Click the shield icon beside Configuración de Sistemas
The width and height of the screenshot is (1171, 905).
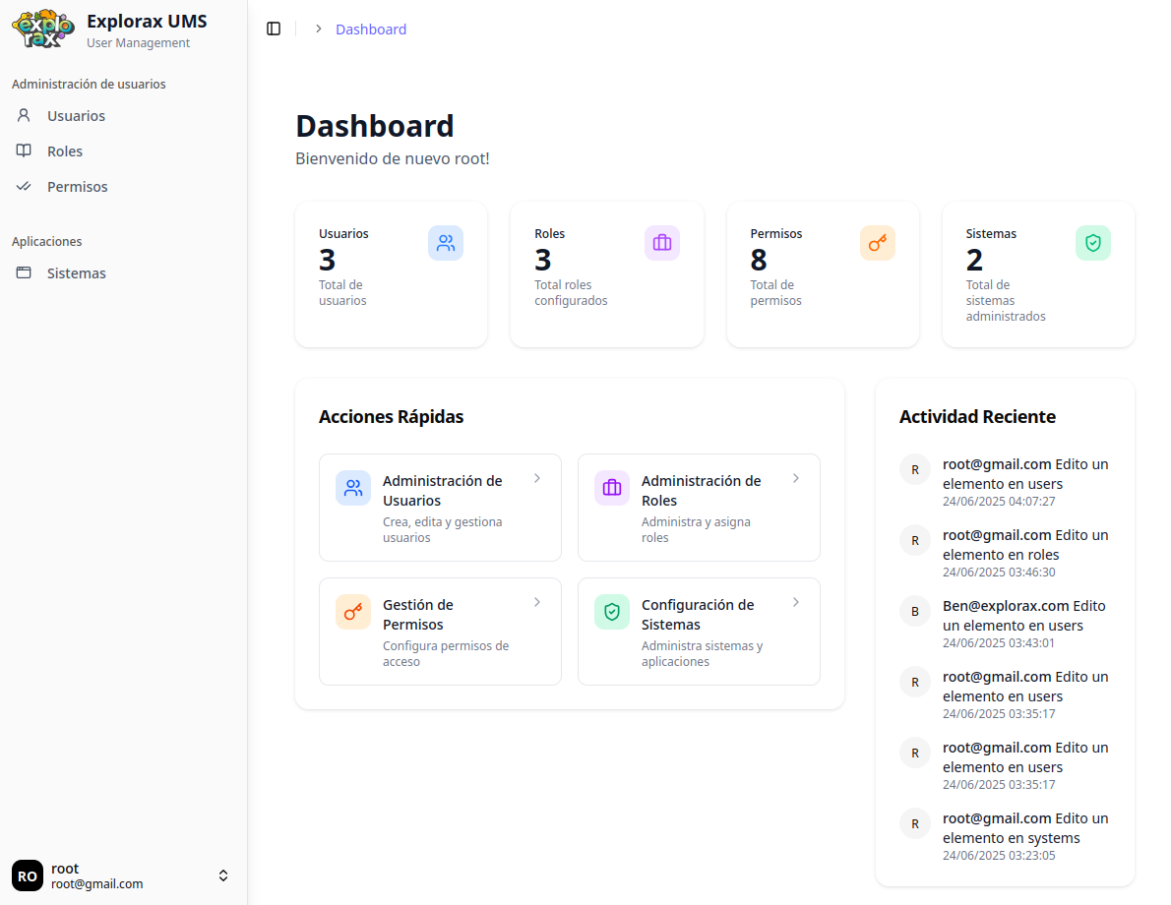[x=612, y=612]
